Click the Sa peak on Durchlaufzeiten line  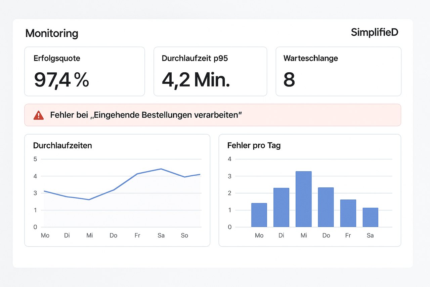coord(161,169)
